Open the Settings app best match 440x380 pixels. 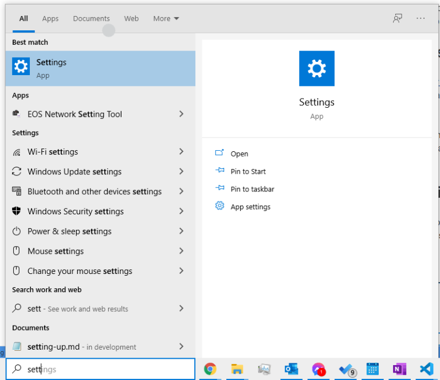[100, 68]
